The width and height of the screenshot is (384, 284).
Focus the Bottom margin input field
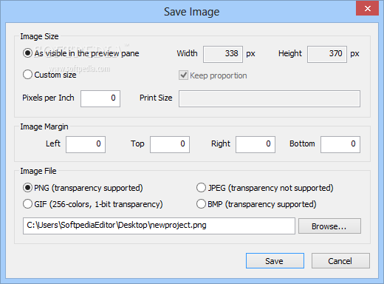(x=340, y=144)
